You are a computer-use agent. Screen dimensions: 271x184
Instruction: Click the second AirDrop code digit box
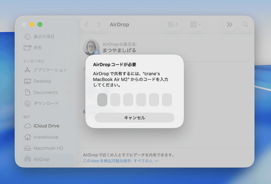pos(115,100)
